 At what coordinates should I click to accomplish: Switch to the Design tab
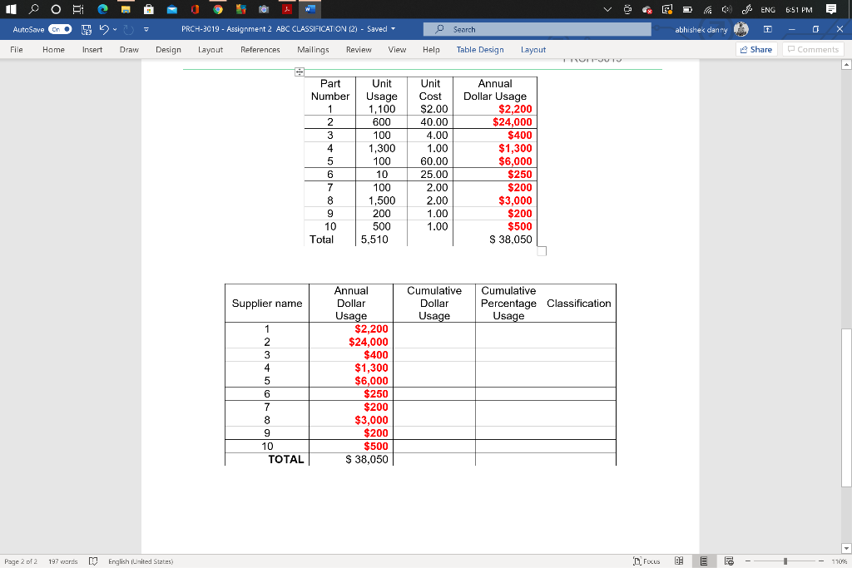coord(168,49)
